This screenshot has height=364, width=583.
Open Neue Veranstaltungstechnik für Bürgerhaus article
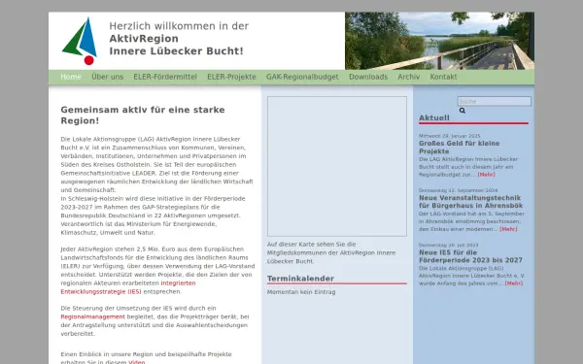[470, 202]
